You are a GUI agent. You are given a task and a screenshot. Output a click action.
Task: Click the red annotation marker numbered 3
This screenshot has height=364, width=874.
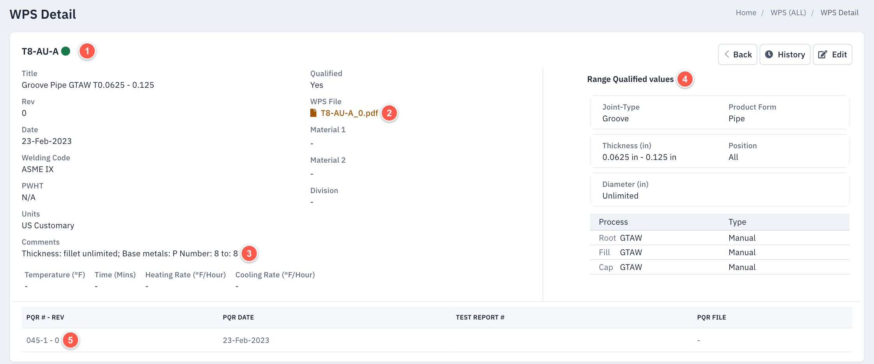(x=249, y=254)
